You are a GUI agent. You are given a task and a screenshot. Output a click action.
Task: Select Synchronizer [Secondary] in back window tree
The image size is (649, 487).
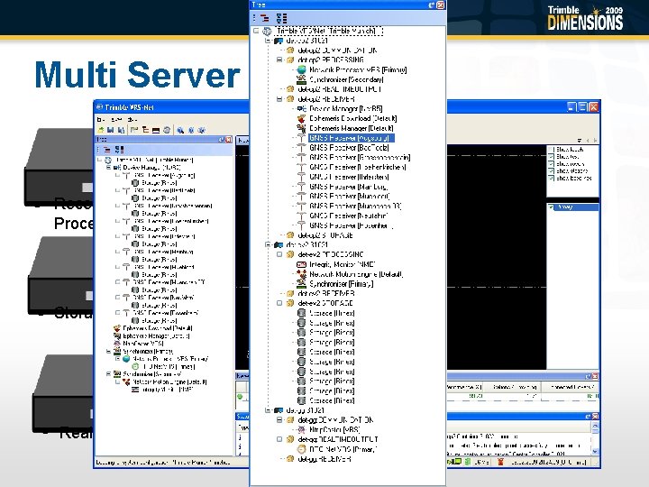152,374
